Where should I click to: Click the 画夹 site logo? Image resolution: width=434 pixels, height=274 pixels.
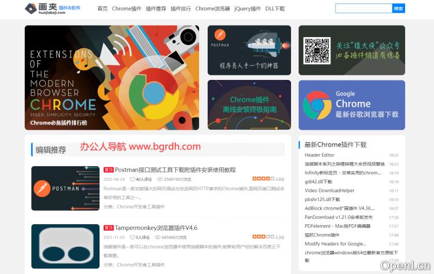(53, 9)
